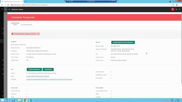182x102 pixels.
Task: Bookmark the page with star icon
Action: coord(173,5)
